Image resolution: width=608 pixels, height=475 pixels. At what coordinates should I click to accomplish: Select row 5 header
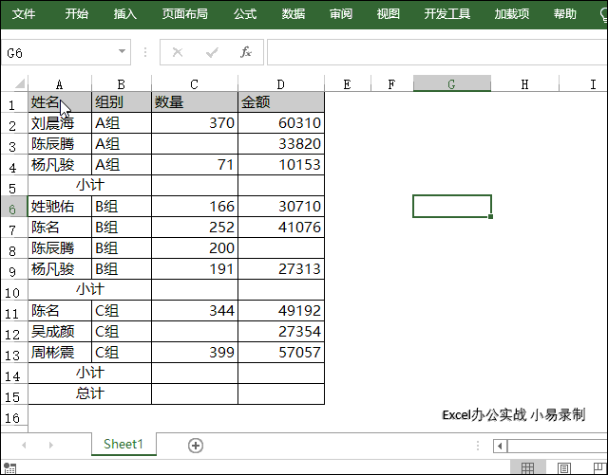(12, 188)
